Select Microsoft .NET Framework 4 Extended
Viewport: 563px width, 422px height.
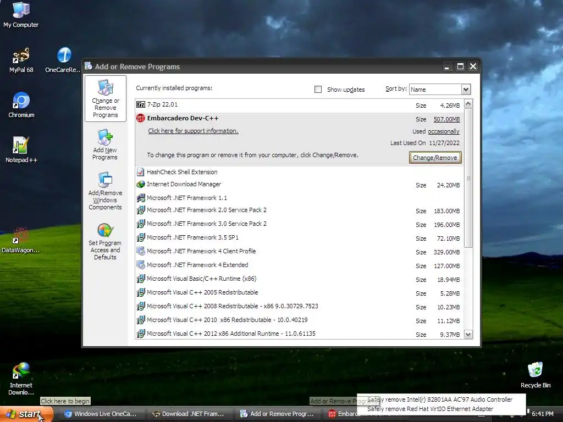[x=300, y=265]
